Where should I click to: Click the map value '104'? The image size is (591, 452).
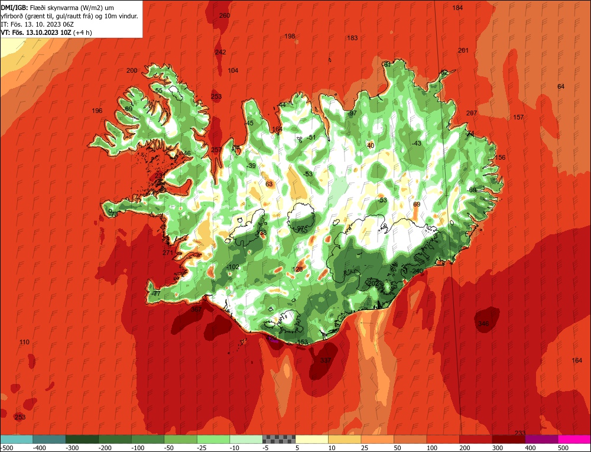[x=233, y=70]
